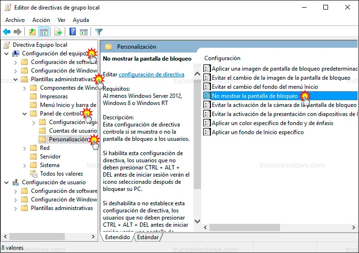This screenshot has width=359, height=253.
Task: Collapse the Panel de control tree node
Action: click(25, 114)
